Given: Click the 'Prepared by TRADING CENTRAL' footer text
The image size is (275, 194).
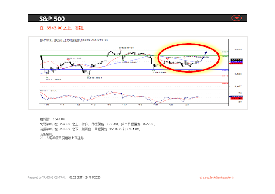Looking at the screenshot, I should pos(46,177).
